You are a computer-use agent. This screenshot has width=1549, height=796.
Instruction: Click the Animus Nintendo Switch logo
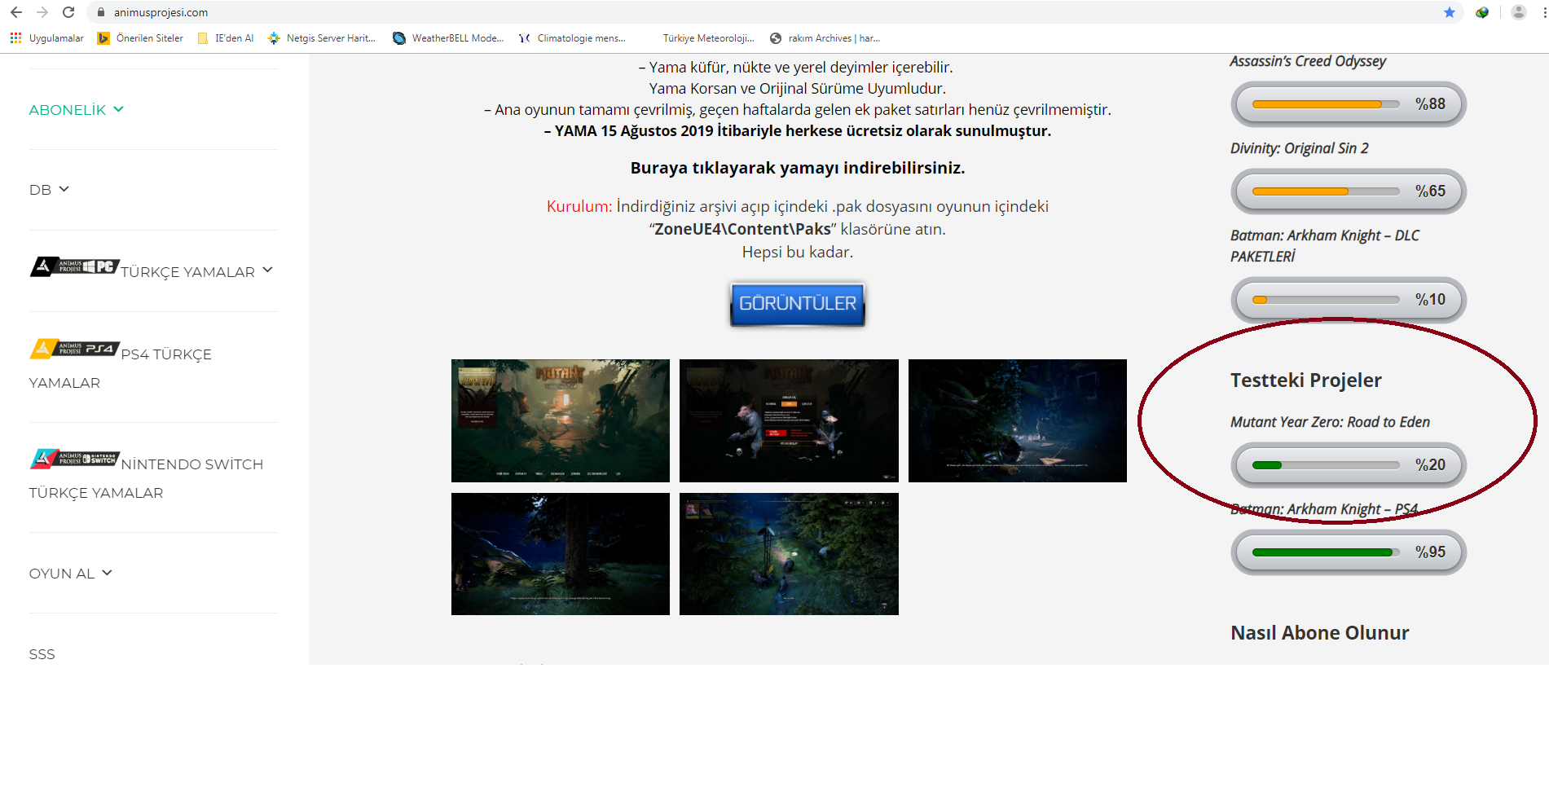tap(75, 459)
